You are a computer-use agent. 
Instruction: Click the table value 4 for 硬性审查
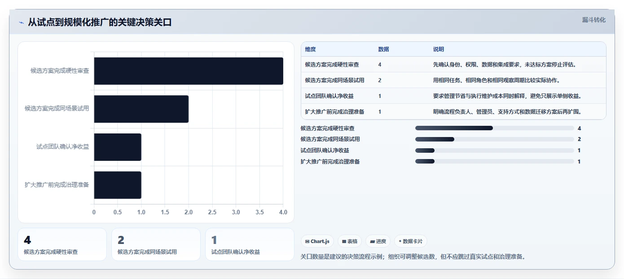(380, 65)
